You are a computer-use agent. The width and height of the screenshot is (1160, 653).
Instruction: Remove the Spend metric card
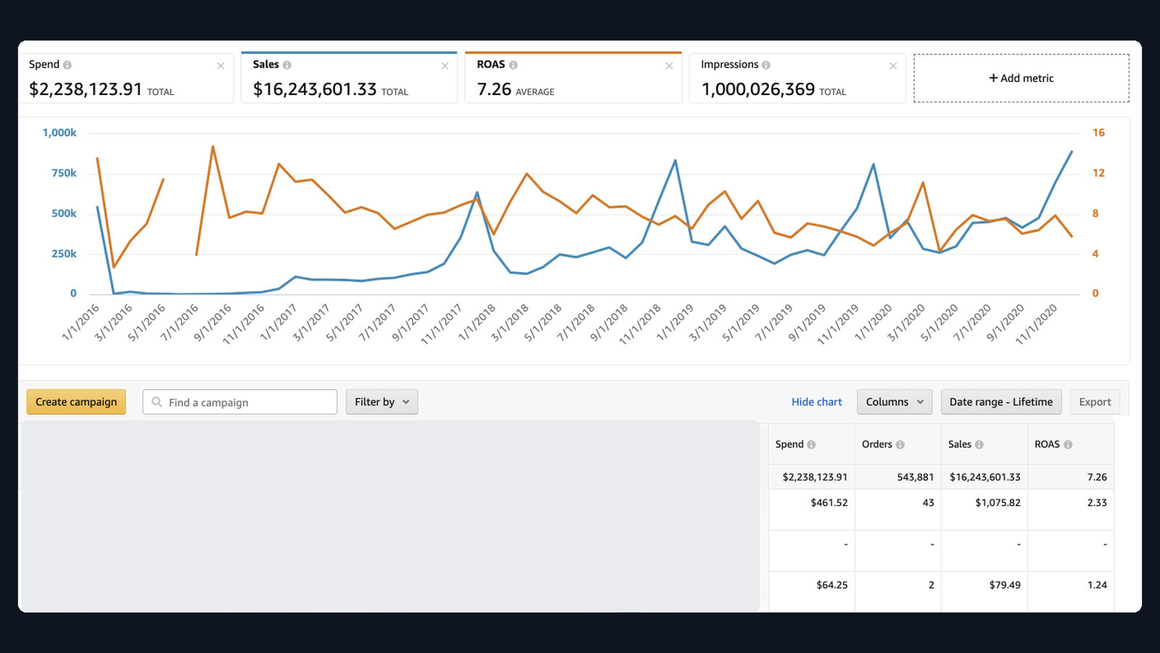click(220, 66)
